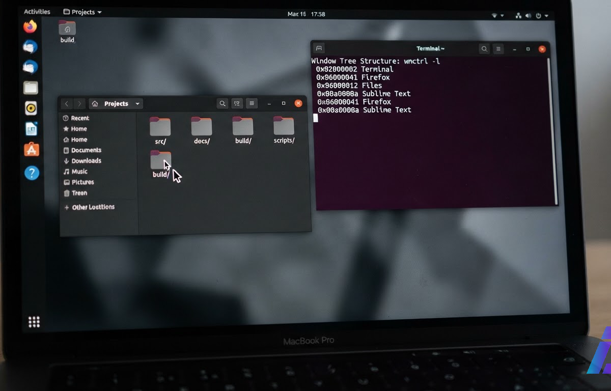Click the power icon in top bar
This screenshot has height=391, width=611.
coord(538,16)
